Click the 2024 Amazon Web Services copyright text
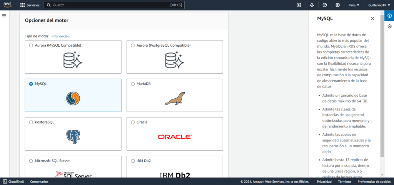 point(275,182)
